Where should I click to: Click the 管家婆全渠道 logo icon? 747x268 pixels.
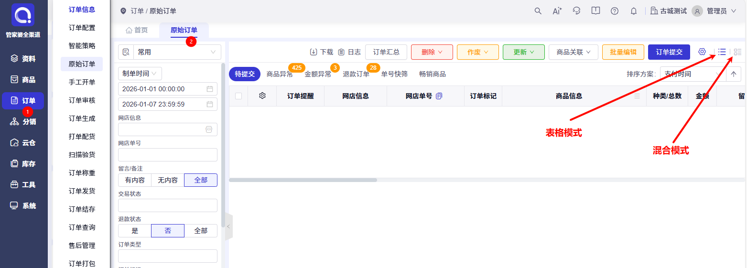click(23, 15)
